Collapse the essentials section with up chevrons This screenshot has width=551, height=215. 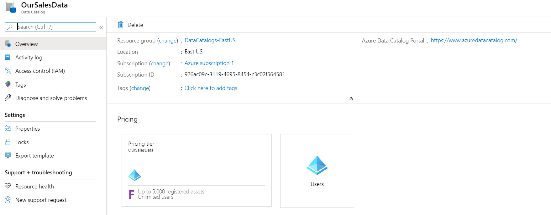(351, 98)
